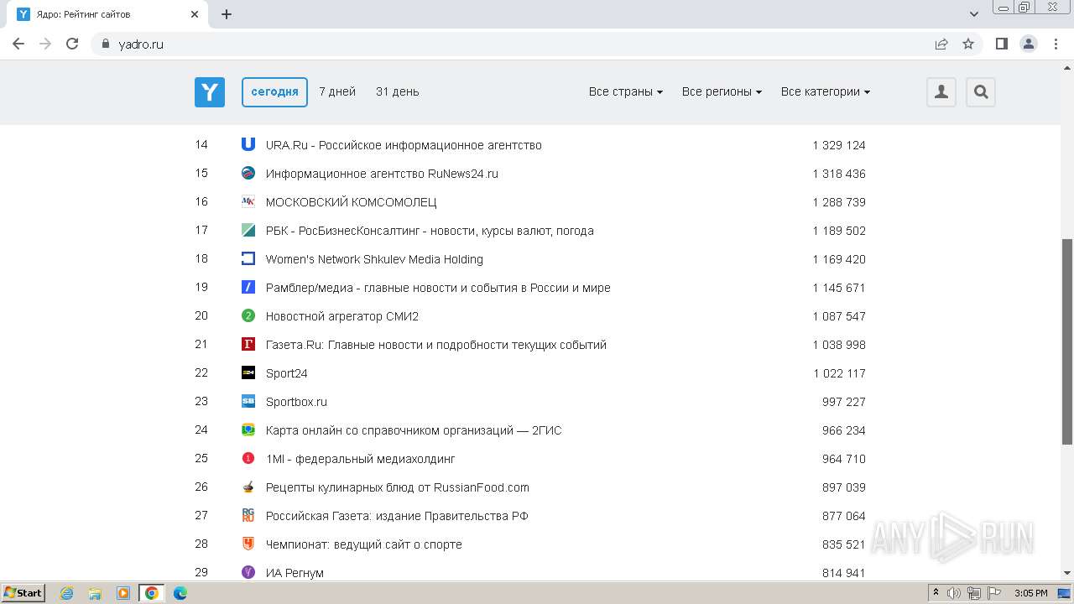Open Газета.Ru news link

(435, 345)
